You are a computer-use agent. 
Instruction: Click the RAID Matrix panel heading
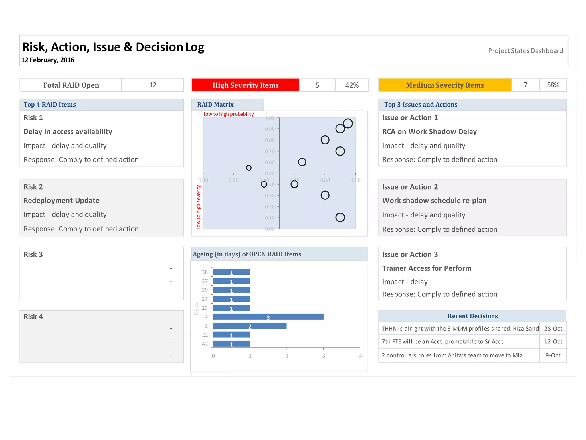click(215, 105)
